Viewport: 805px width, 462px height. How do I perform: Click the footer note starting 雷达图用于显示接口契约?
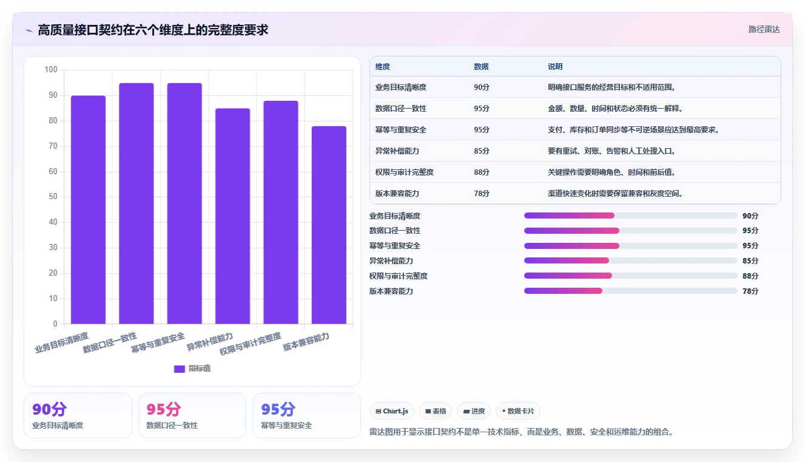522,432
